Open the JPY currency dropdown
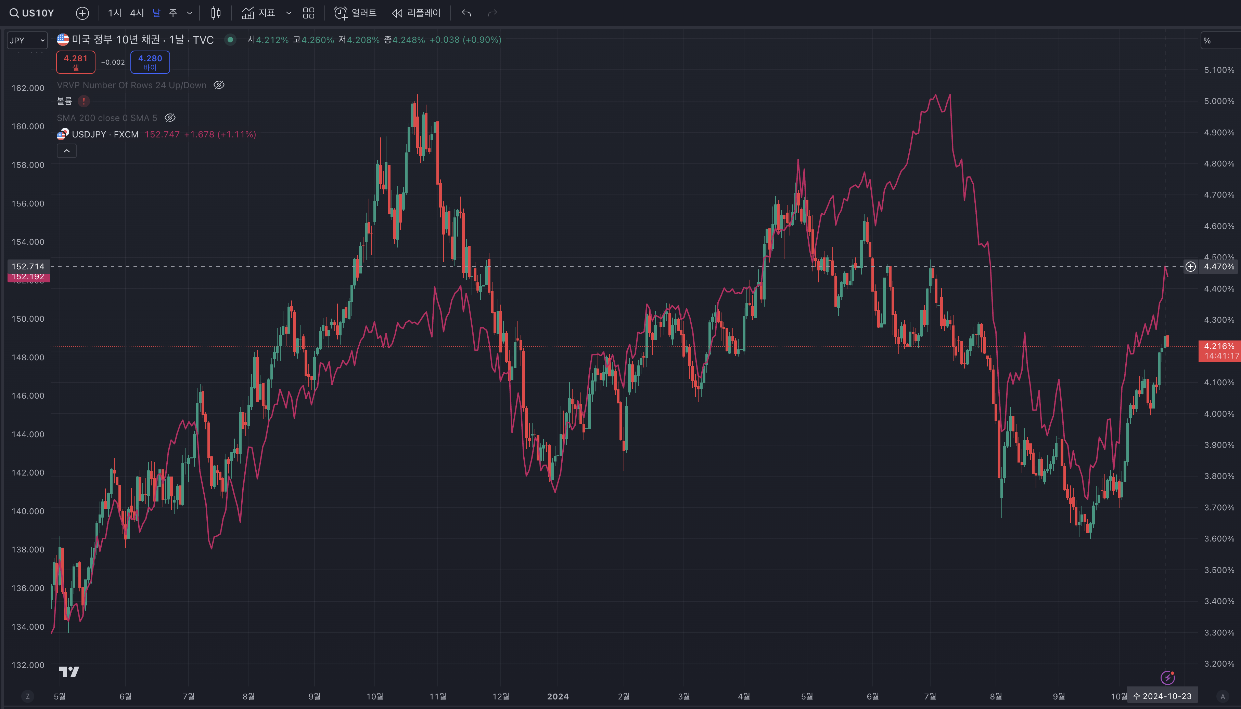This screenshot has height=709, width=1241. pyautogui.click(x=27, y=40)
